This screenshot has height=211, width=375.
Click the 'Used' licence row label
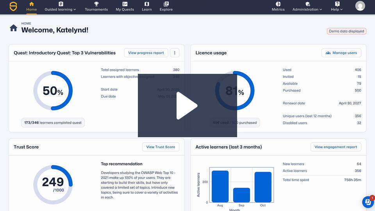[287, 70]
